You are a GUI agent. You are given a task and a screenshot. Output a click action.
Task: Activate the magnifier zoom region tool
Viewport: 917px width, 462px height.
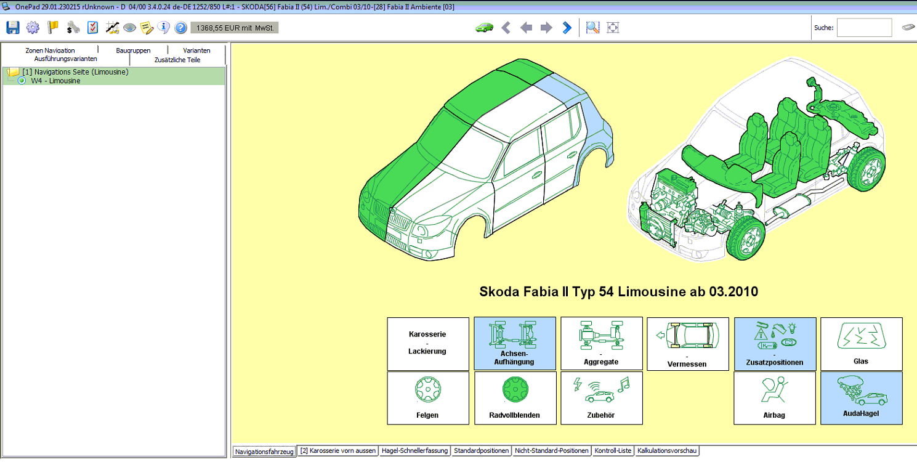(x=592, y=28)
